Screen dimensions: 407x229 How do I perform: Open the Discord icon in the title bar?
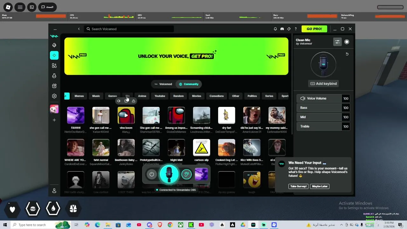click(282, 29)
